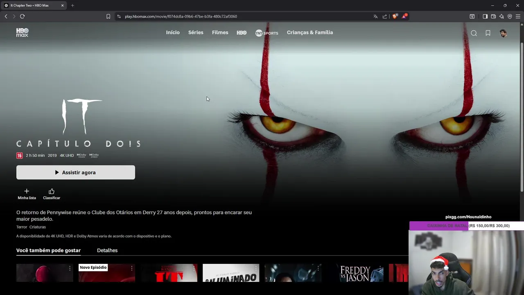Open the profile avatar menu
Image resolution: width=524 pixels, height=295 pixels.
[x=503, y=33]
